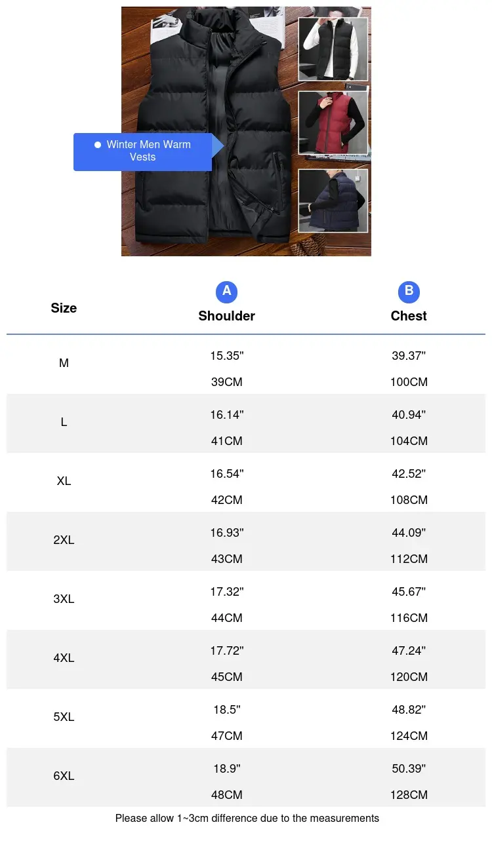Click the Size column header
Screen dimensions: 492x852
click(x=64, y=308)
